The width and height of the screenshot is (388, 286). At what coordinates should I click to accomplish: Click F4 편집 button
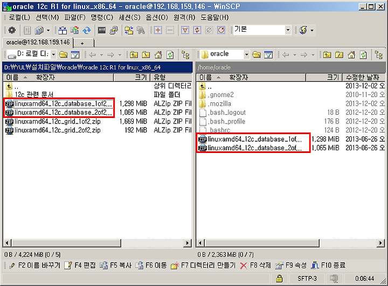[80, 265]
